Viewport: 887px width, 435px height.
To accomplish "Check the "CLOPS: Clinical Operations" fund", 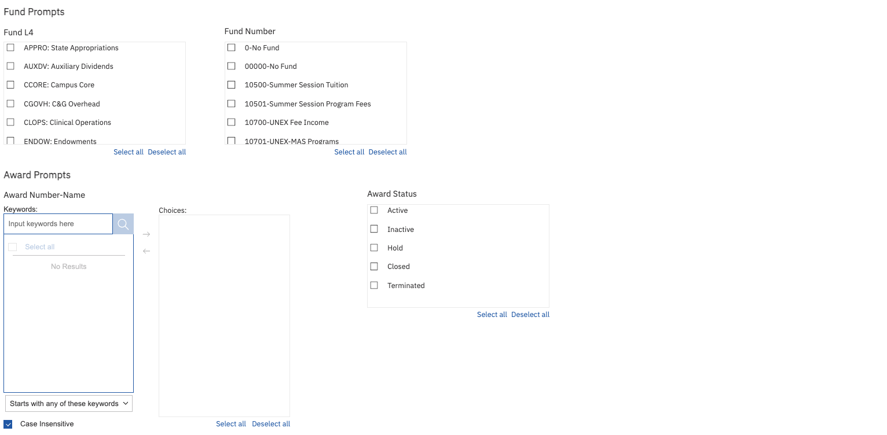I will coord(10,122).
